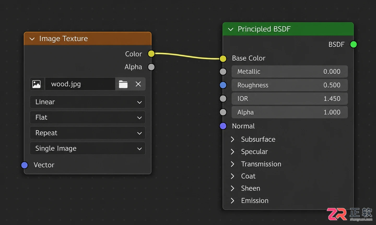Select the Principled BSDF node title

click(264, 29)
